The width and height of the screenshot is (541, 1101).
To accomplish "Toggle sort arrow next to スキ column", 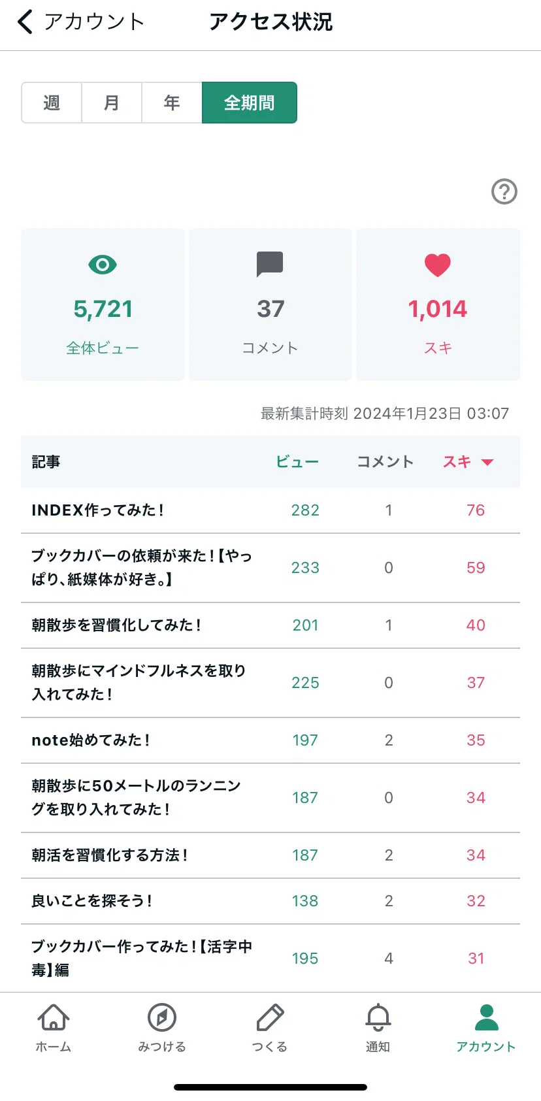I will [x=487, y=463].
